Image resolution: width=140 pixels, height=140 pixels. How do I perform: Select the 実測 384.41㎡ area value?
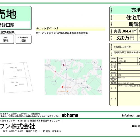[125, 31]
